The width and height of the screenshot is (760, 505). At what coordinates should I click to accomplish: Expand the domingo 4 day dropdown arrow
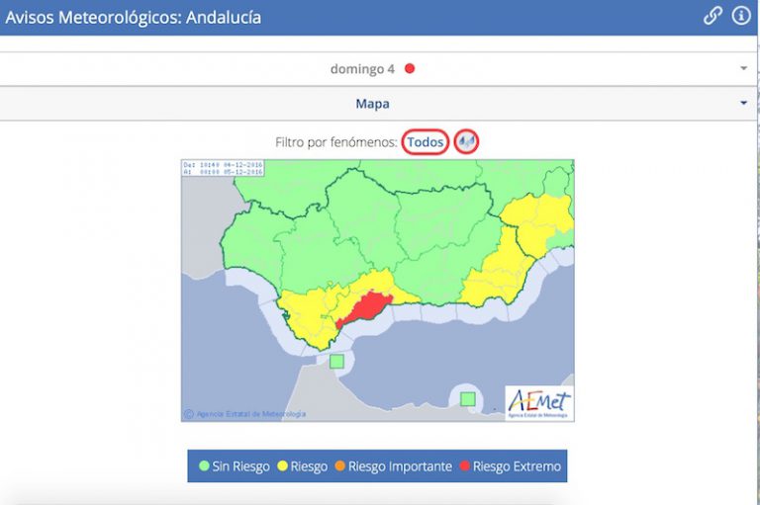[x=742, y=69]
